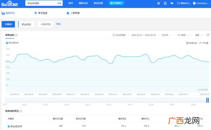Open the 帮助中心 help link

coord(183,3)
